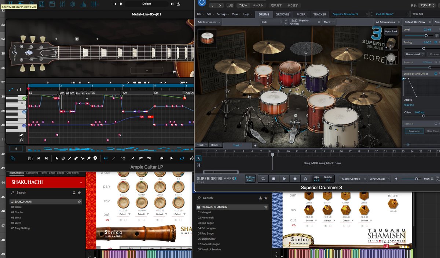Stop playback in Superior Drummer transport
The width and height of the screenshot is (440, 258).
[274, 179]
